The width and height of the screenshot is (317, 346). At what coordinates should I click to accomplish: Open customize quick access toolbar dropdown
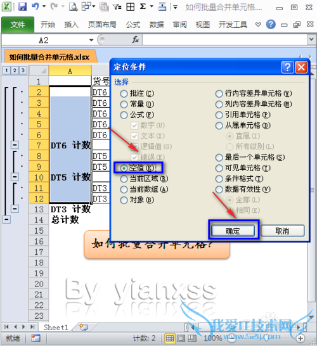point(175,7)
